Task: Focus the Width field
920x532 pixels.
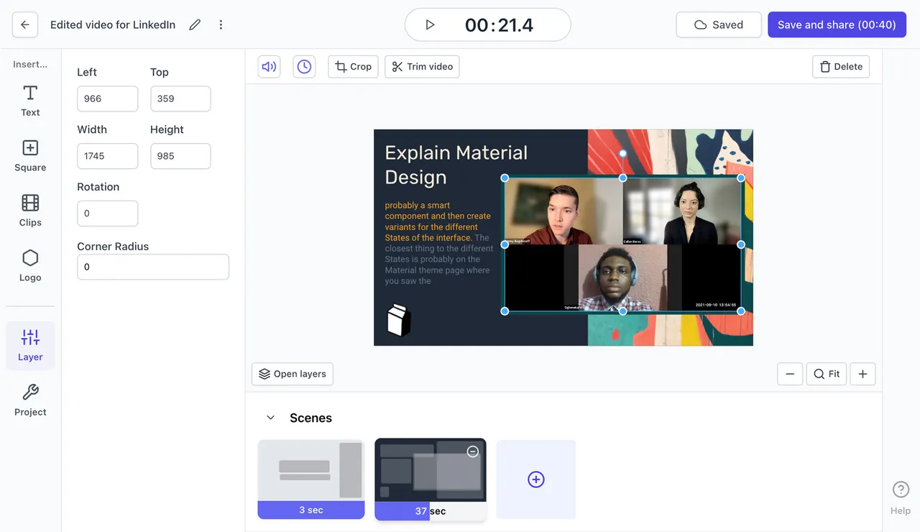Action: 107,156
